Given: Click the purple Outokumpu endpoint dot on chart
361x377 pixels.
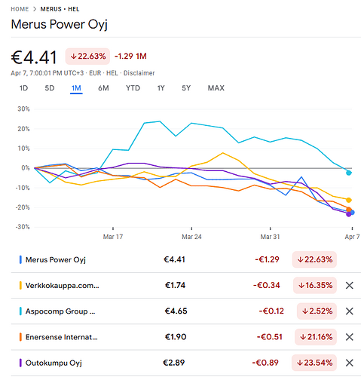Looking at the screenshot, I should (349, 214).
